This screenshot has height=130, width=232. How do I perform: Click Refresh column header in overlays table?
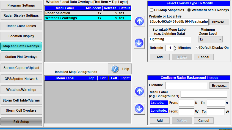[x=110, y=8]
